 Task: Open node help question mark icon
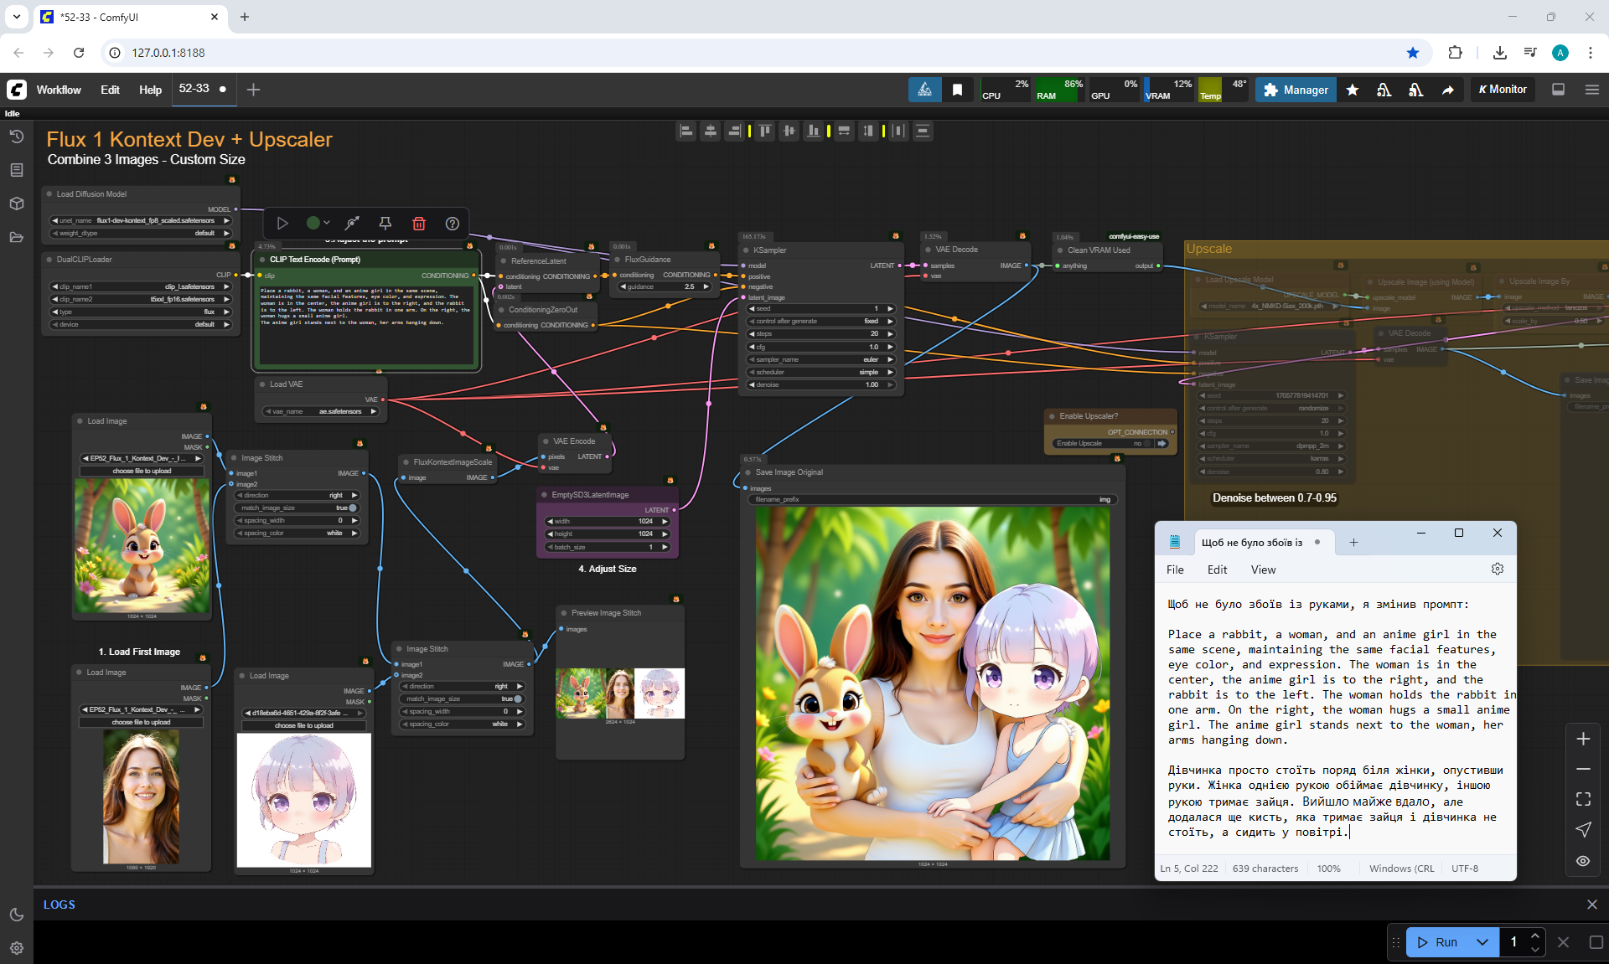coord(453,223)
